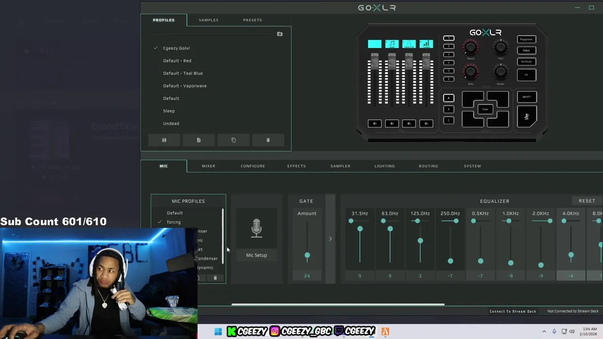Open the Lighting tab
The image size is (603, 339).
click(384, 166)
